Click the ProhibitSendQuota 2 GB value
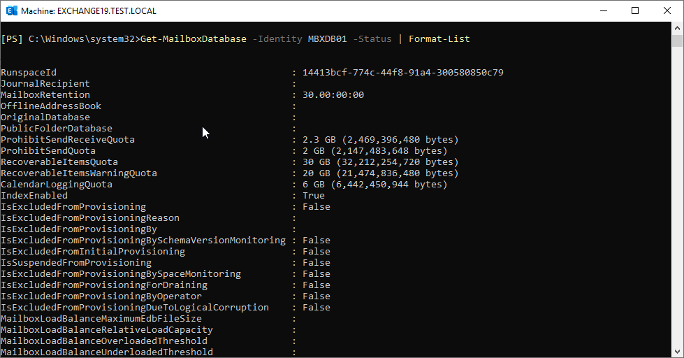 pyautogui.click(x=375, y=150)
